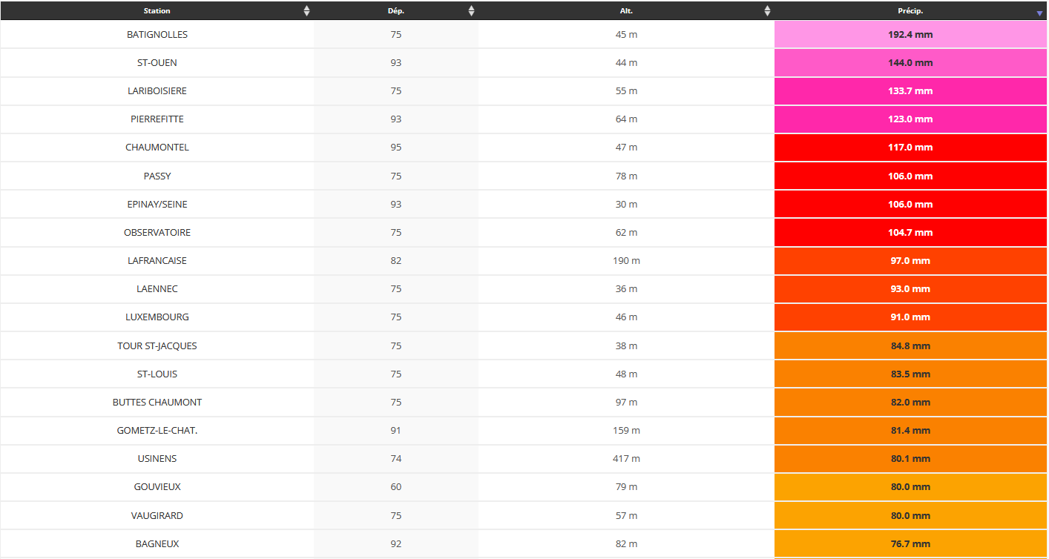Sort table by Alt. column arrows
The image size is (1049, 559).
tap(767, 11)
